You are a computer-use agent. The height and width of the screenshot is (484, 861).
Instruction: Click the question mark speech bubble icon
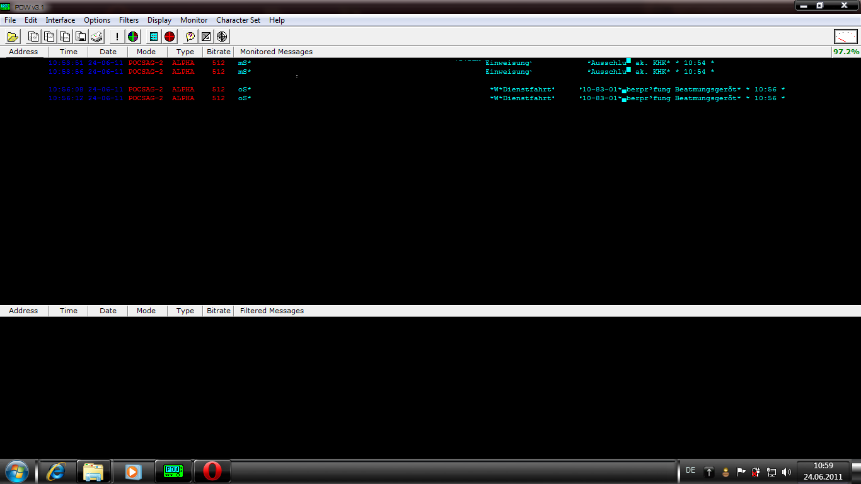[x=190, y=37]
